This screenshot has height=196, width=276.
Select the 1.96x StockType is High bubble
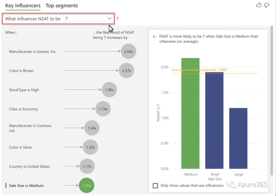109,90
